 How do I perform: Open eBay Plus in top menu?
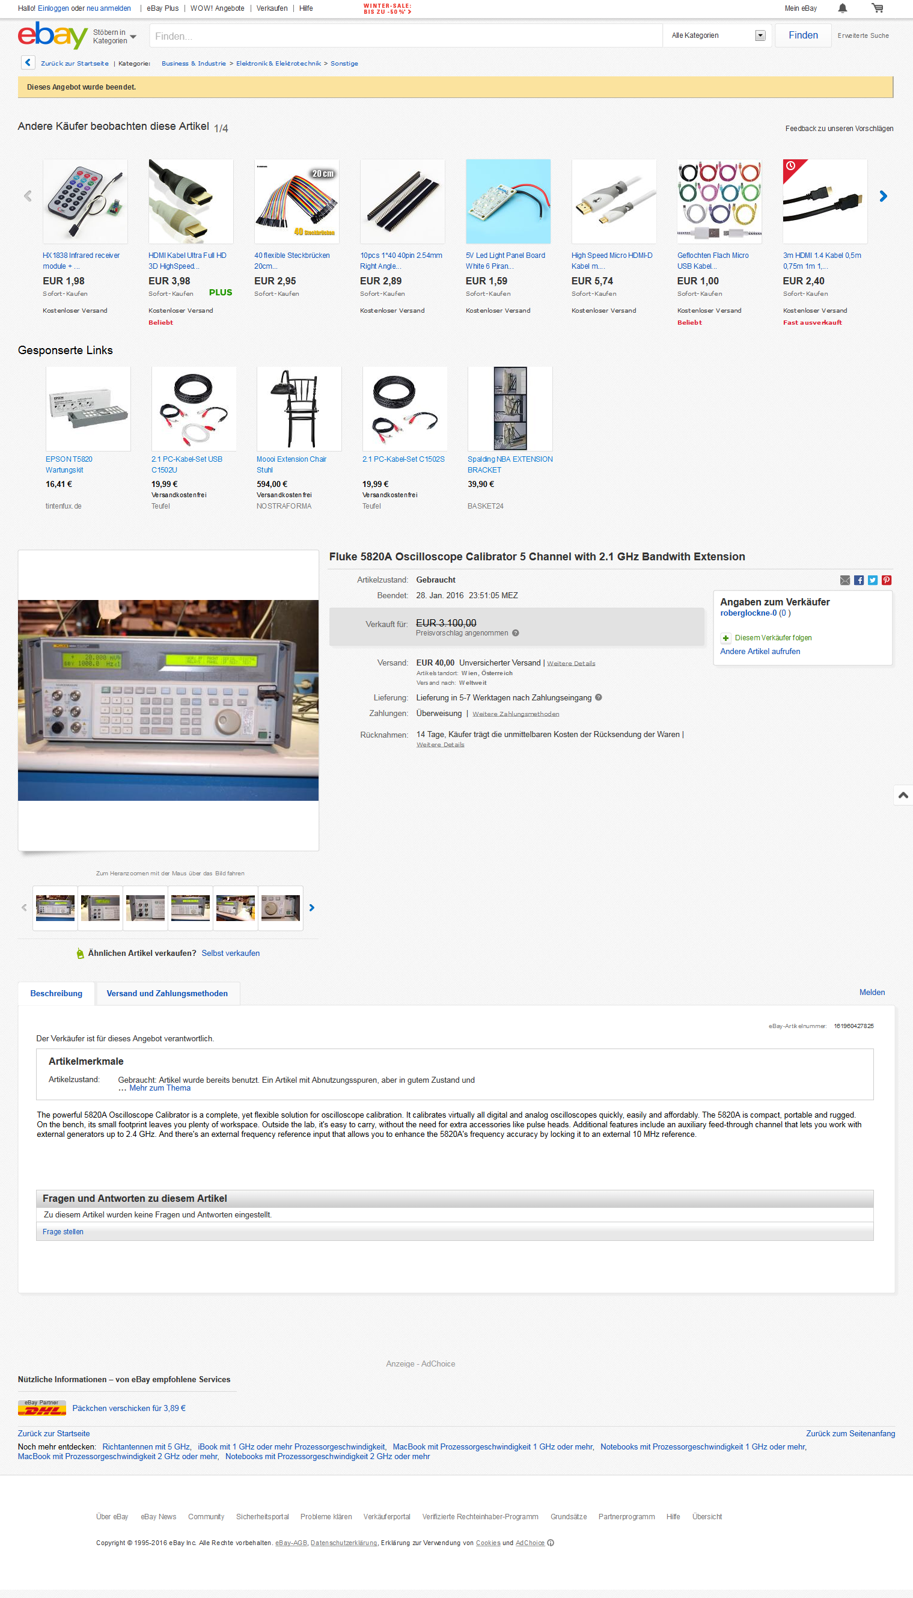(162, 8)
